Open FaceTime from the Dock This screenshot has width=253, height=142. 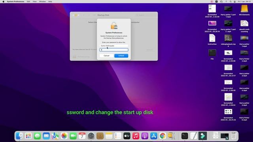pyautogui.click(x=73, y=136)
